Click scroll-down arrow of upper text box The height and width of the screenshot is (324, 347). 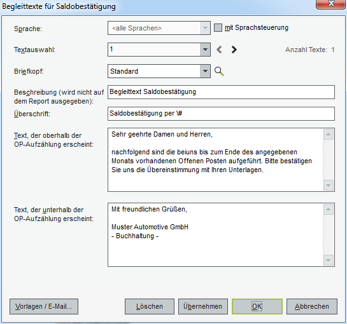point(328,185)
